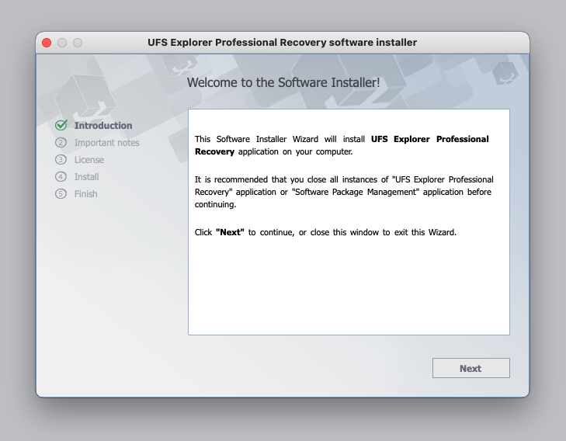
Task: Click the installer window title text
Action: (283, 43)
